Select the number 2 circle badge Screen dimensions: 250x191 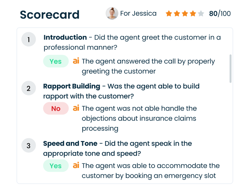point(28,88)
